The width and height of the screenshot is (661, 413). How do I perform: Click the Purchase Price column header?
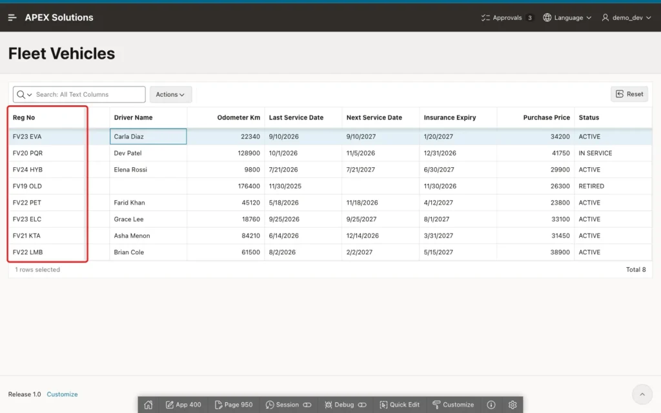click(536, 117)
